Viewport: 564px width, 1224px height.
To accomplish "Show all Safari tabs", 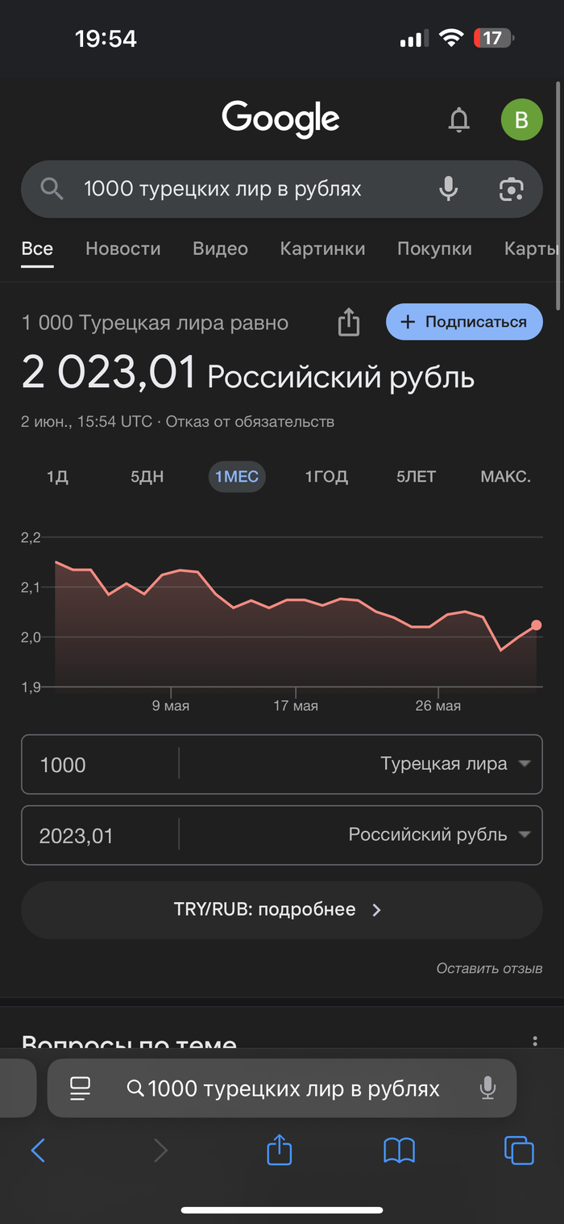I will (518, 1150).
